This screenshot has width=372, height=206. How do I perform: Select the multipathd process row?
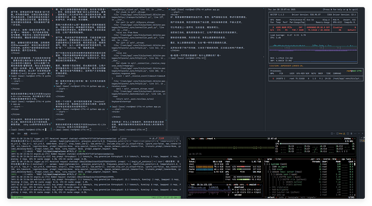(308, 190)
